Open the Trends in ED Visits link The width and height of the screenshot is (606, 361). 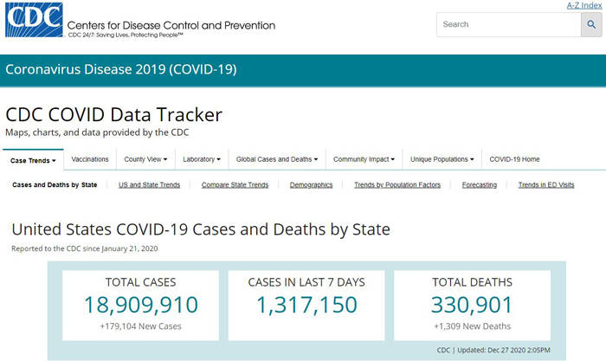coord(546,184)
